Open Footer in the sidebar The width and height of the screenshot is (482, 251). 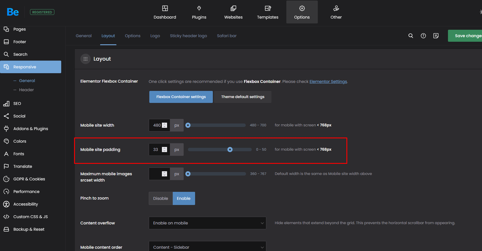coord(31,42)
